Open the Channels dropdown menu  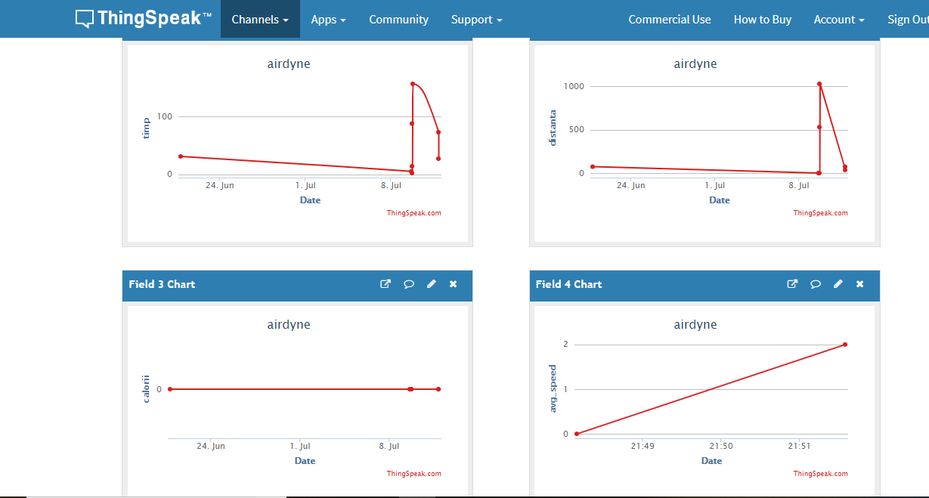pos(260,20)
